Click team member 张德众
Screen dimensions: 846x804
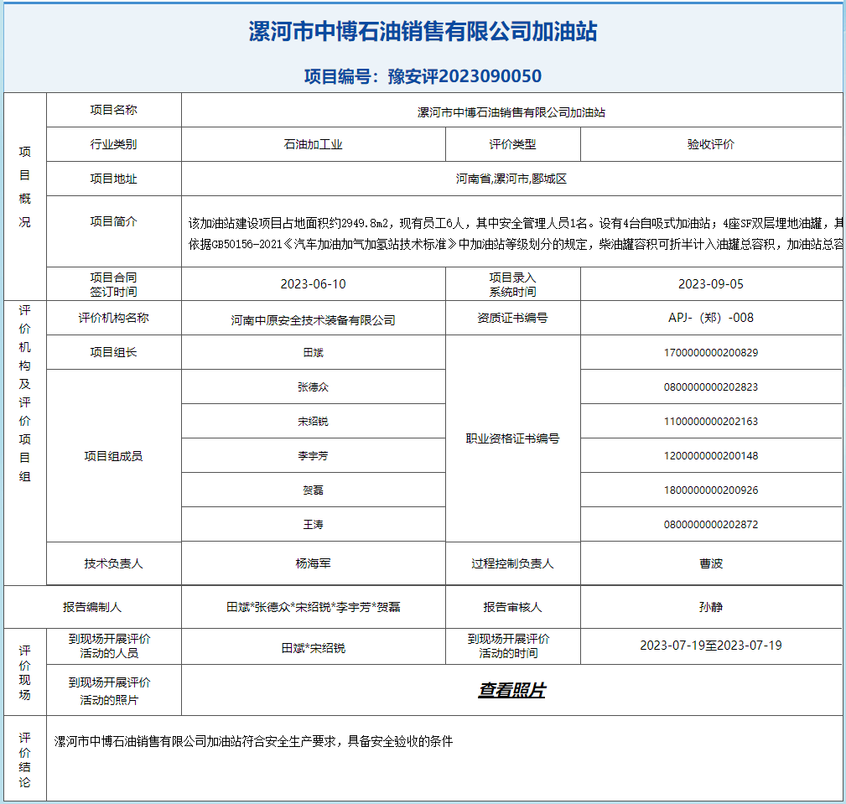tap(313, 386)
